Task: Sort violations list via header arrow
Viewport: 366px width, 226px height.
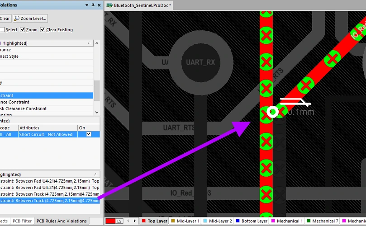Action: tap(95, 174)
